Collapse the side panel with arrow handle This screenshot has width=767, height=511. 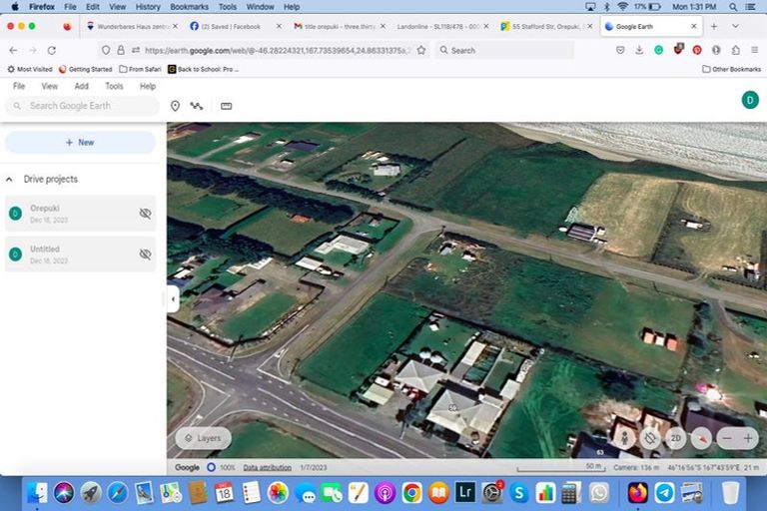[173, 299]
